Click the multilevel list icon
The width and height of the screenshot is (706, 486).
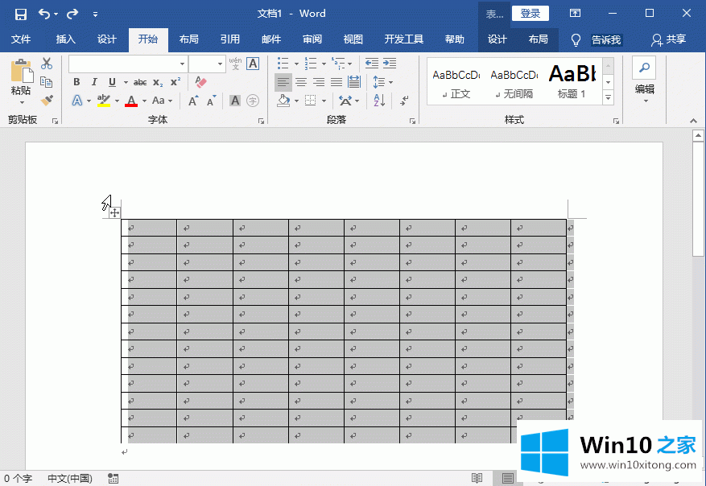pyautogui.click(x=338, y=64)
